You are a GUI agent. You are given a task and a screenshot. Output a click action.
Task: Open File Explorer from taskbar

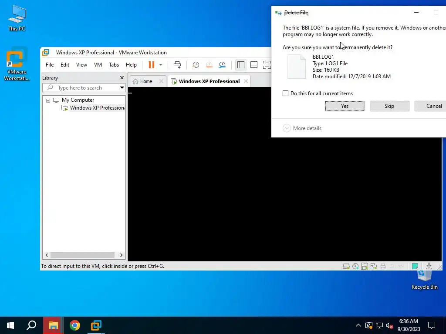click(x=53, y=325)
